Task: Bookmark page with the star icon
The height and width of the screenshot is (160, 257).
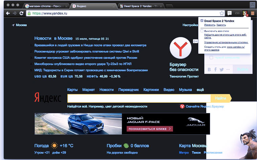Action: [222, 13]
